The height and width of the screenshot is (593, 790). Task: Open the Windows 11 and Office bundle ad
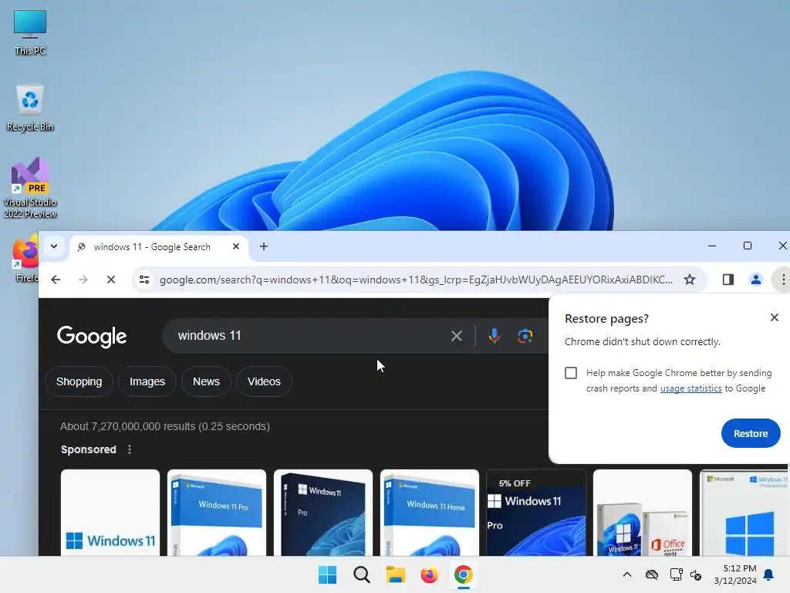(643, 513)
